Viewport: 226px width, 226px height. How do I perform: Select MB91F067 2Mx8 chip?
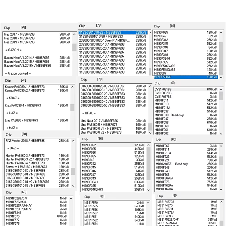coord(186,146)
